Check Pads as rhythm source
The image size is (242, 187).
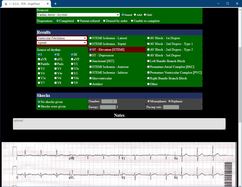coord(55,64)
